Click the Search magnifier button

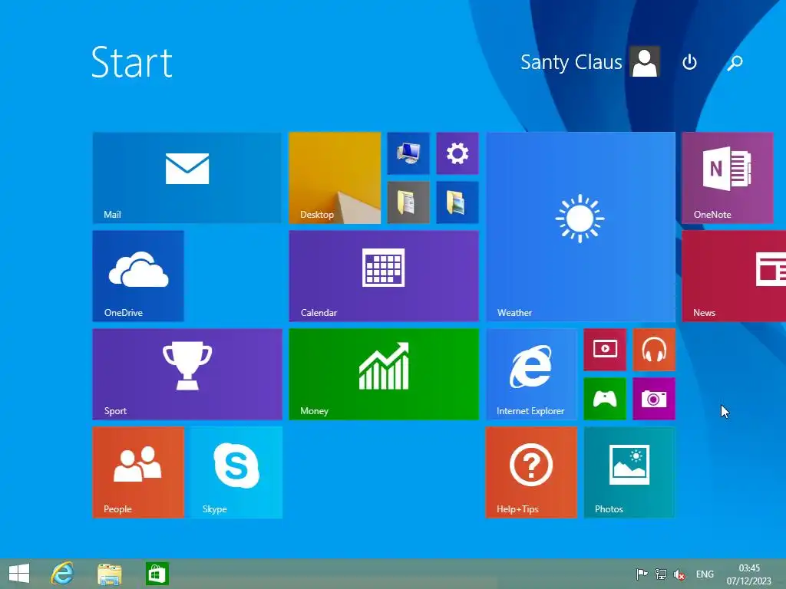pyautogui.click(x=735, y=63)
